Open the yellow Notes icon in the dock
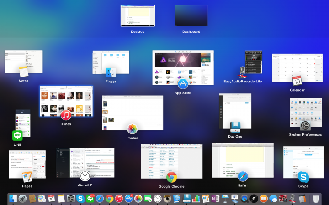Screen dimensions: 329x205 tap(61, 199)
